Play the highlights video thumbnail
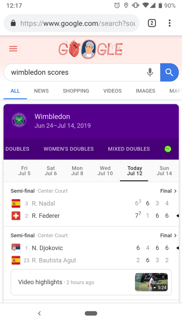The image size is (182, 324). pyautogui.click(x=151, y=282)
